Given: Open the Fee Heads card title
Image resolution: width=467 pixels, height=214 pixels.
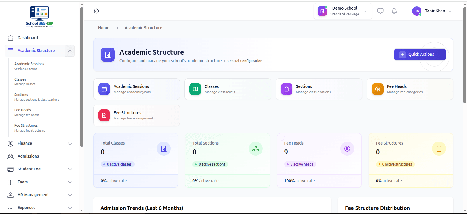Looking at the screenshot, I should (397, 86).
